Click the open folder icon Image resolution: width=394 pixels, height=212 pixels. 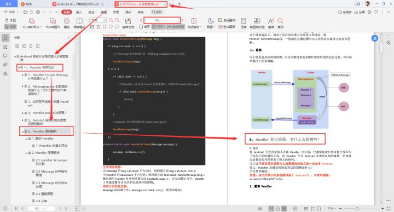[x=25, y=12]
